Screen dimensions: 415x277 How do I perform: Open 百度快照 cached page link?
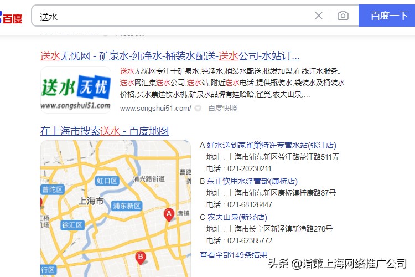tap(222, 108)
